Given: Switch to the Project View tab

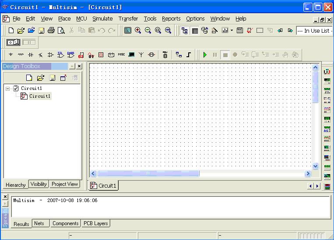Looking at the screenshot, I should point(65,184).
